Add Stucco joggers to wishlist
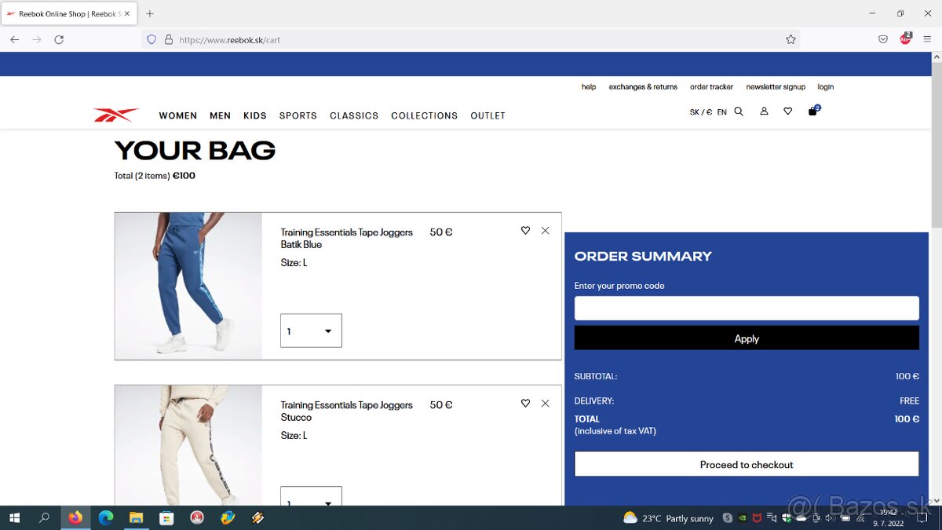Screen dimensions: 942x530 pos(525,404)
